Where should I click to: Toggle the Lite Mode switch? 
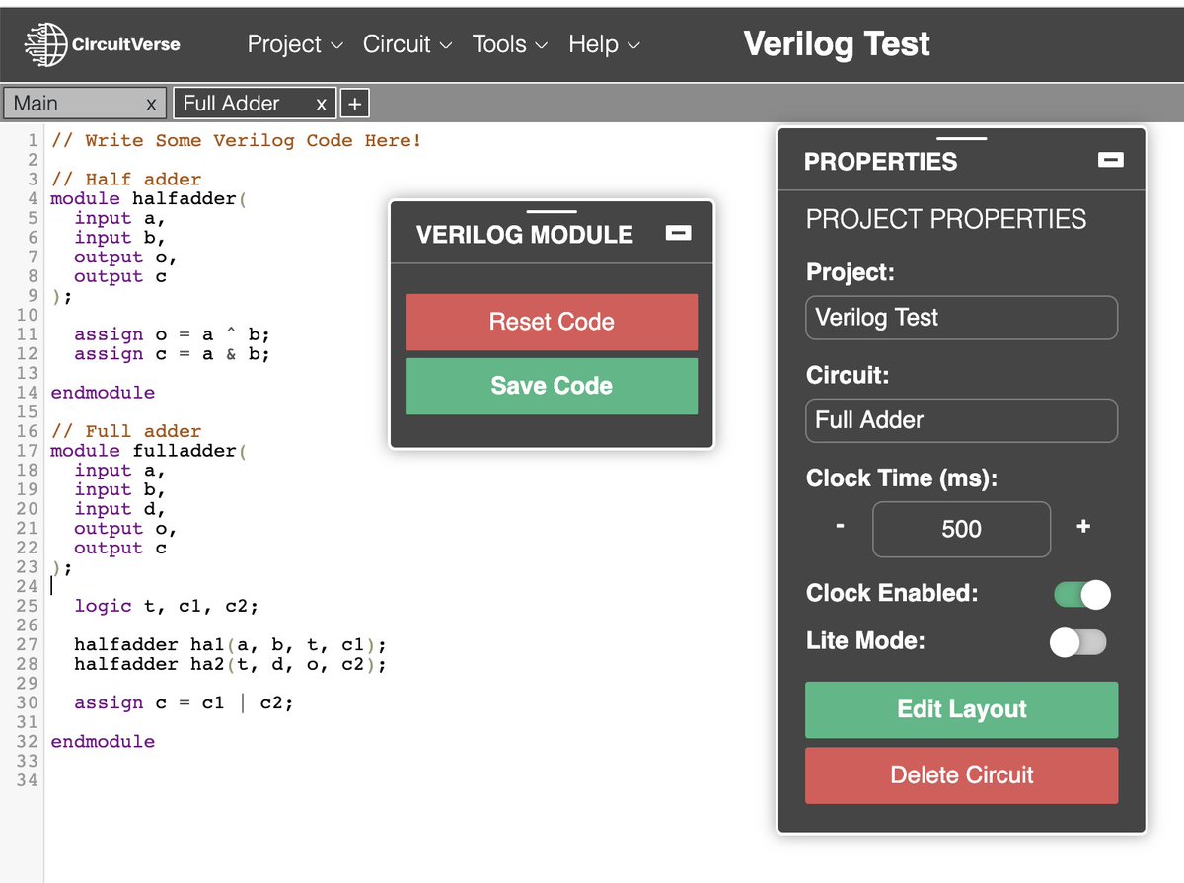(x=1078, y=642)
